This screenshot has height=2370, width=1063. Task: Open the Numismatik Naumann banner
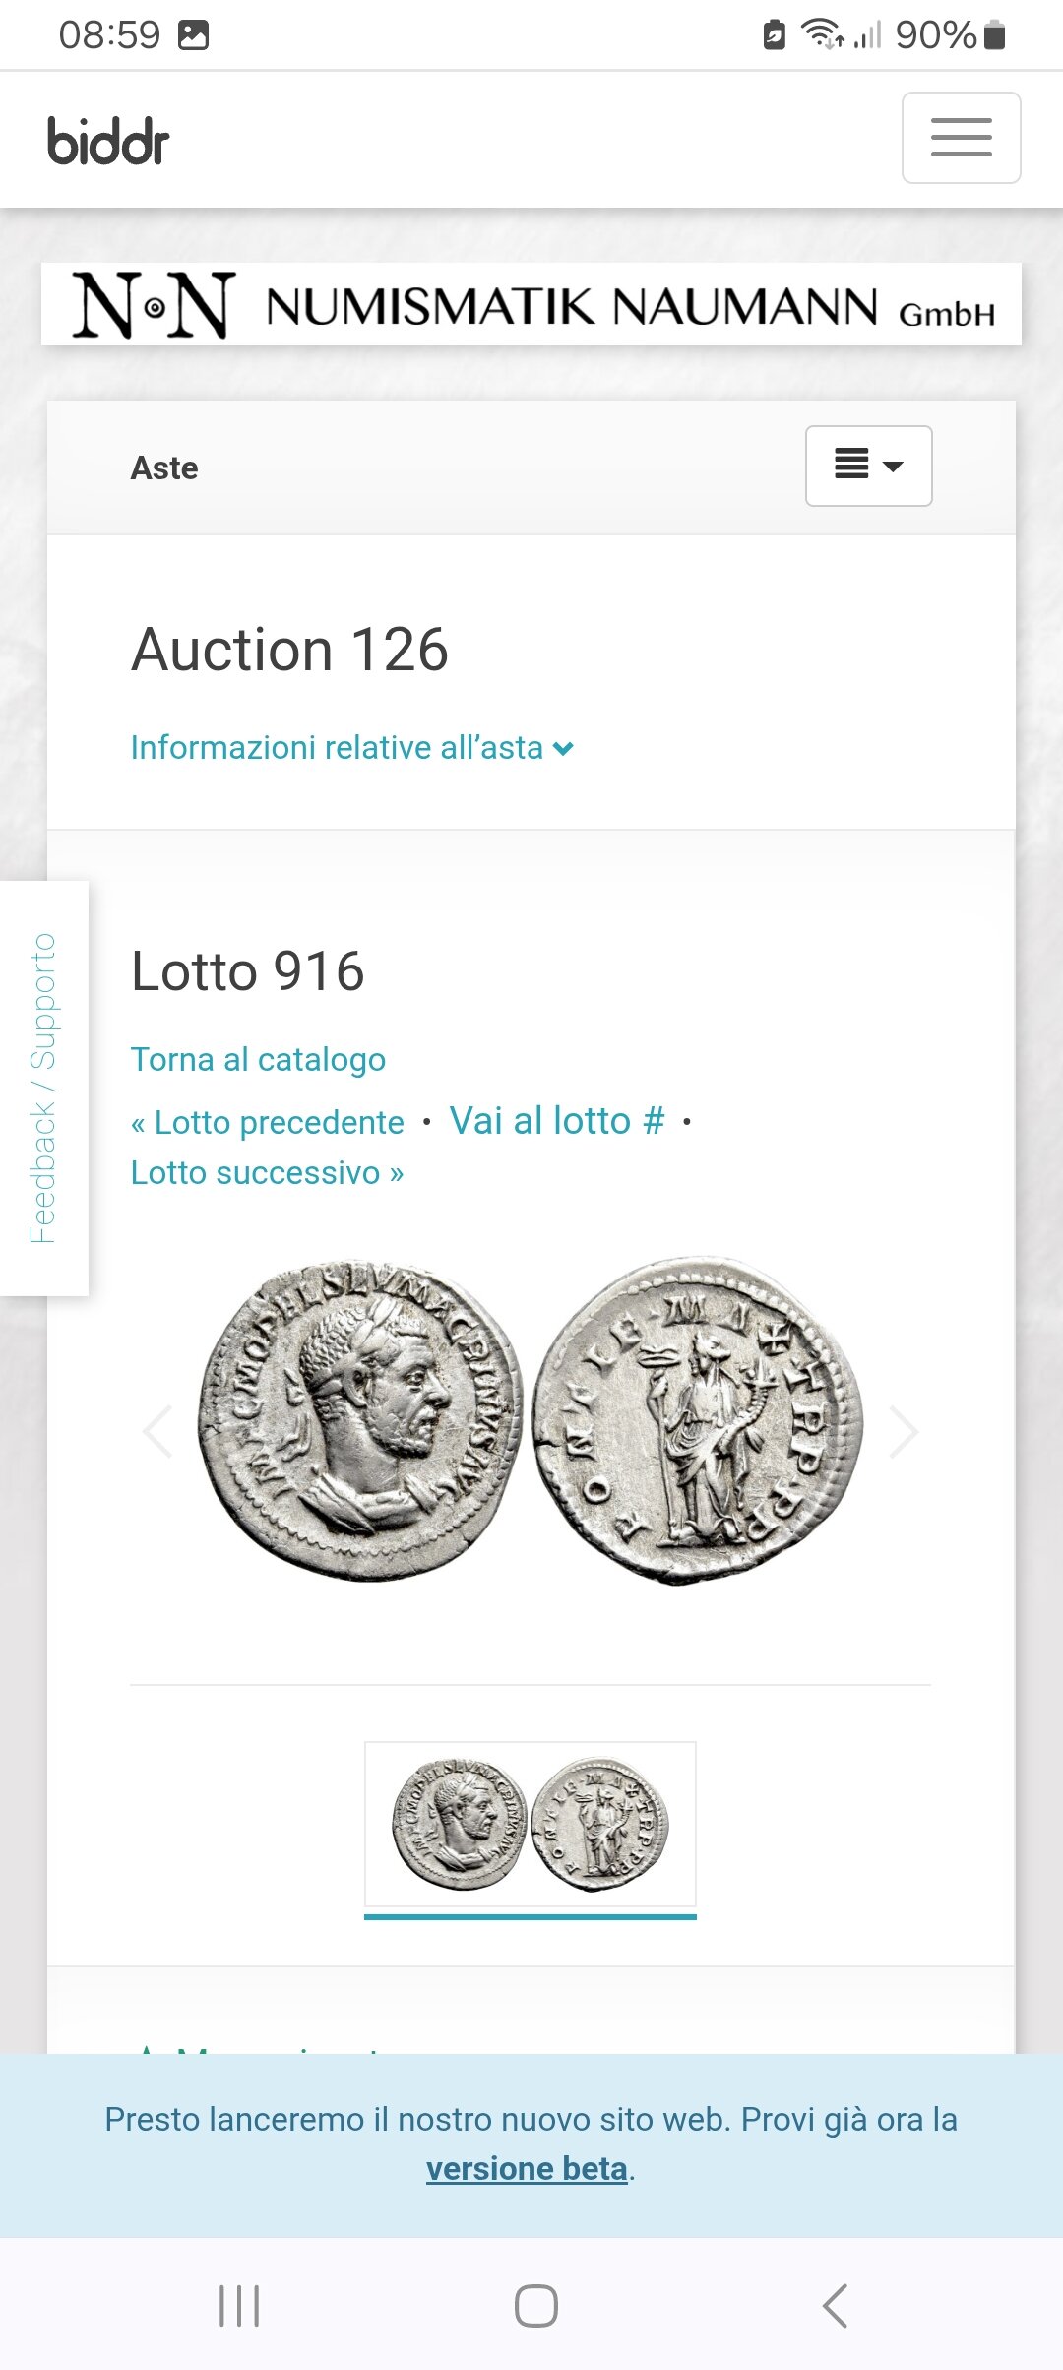click(531, 305)
